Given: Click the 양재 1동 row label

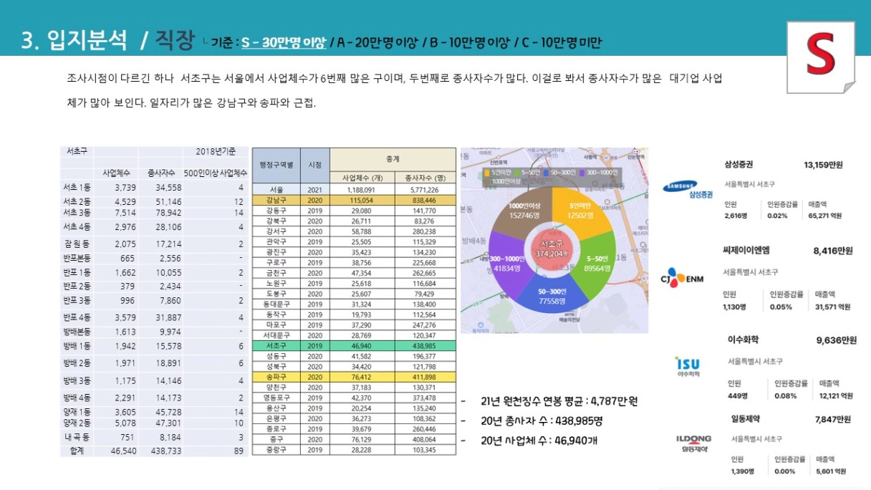Looking at the screenshot, I should [77, 411].
